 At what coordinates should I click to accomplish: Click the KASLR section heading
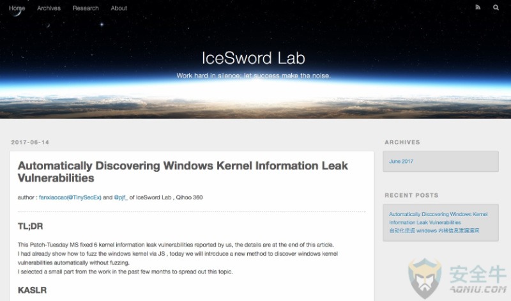point(32,290)
